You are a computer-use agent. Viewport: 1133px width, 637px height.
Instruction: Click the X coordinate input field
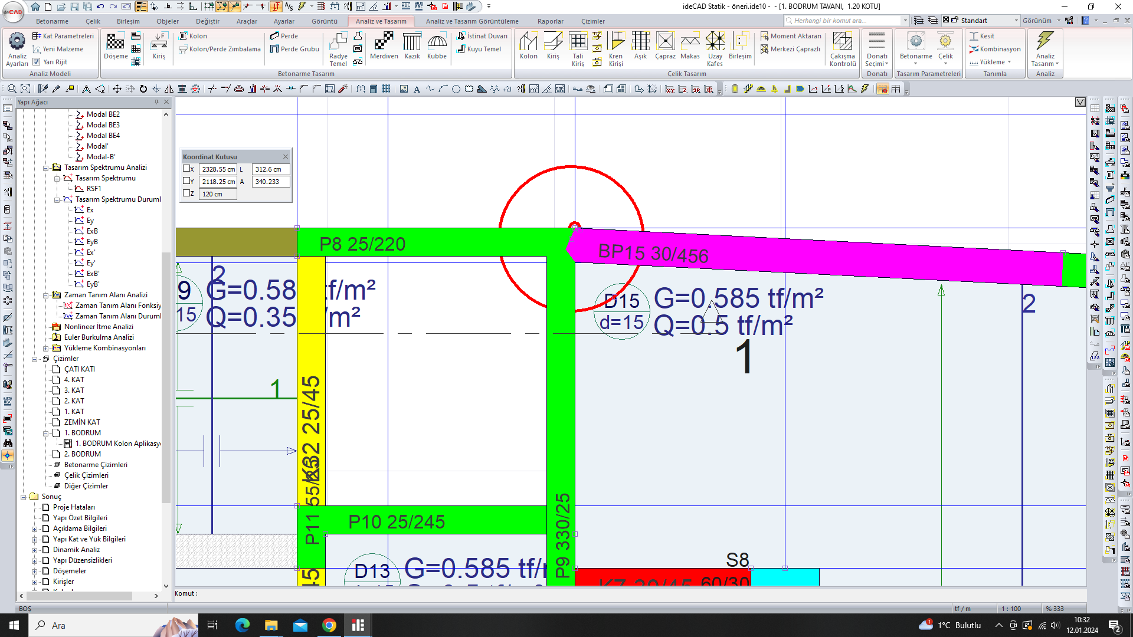pos(218,169)
